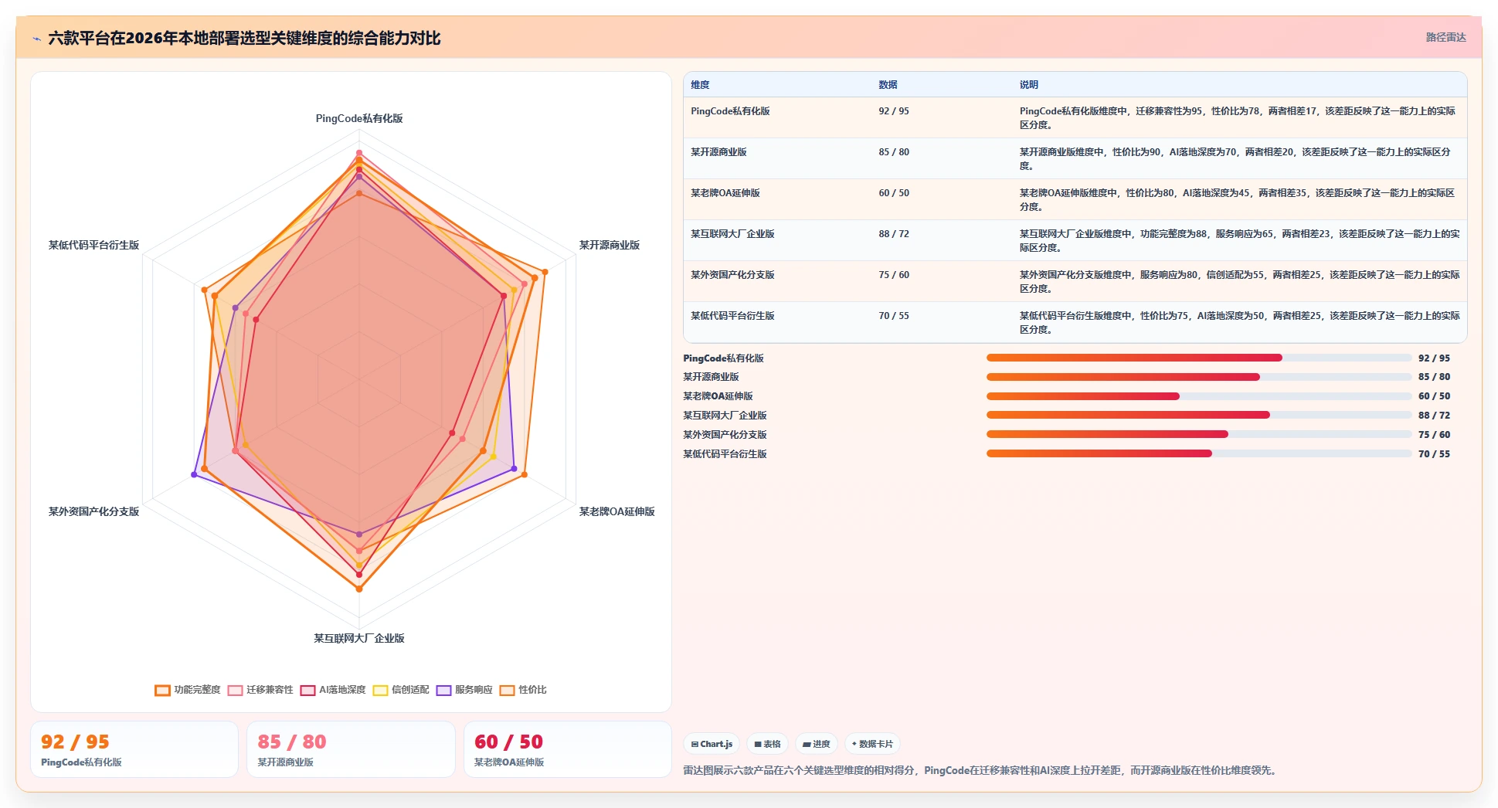Viewport: 1498px width, 808px height.
Task: Select the PingCode私有化版 table row name
Action: pyautogui.click(x=730, y=111)
